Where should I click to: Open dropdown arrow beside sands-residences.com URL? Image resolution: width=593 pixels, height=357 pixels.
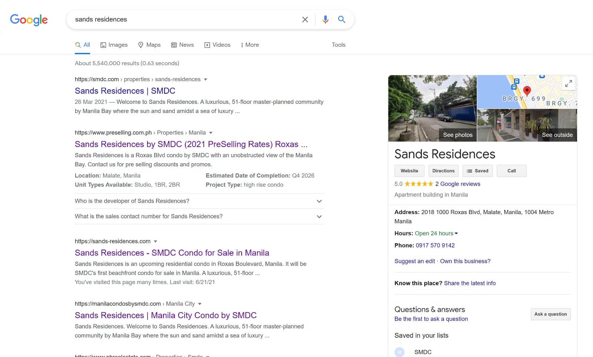[156, 241]
